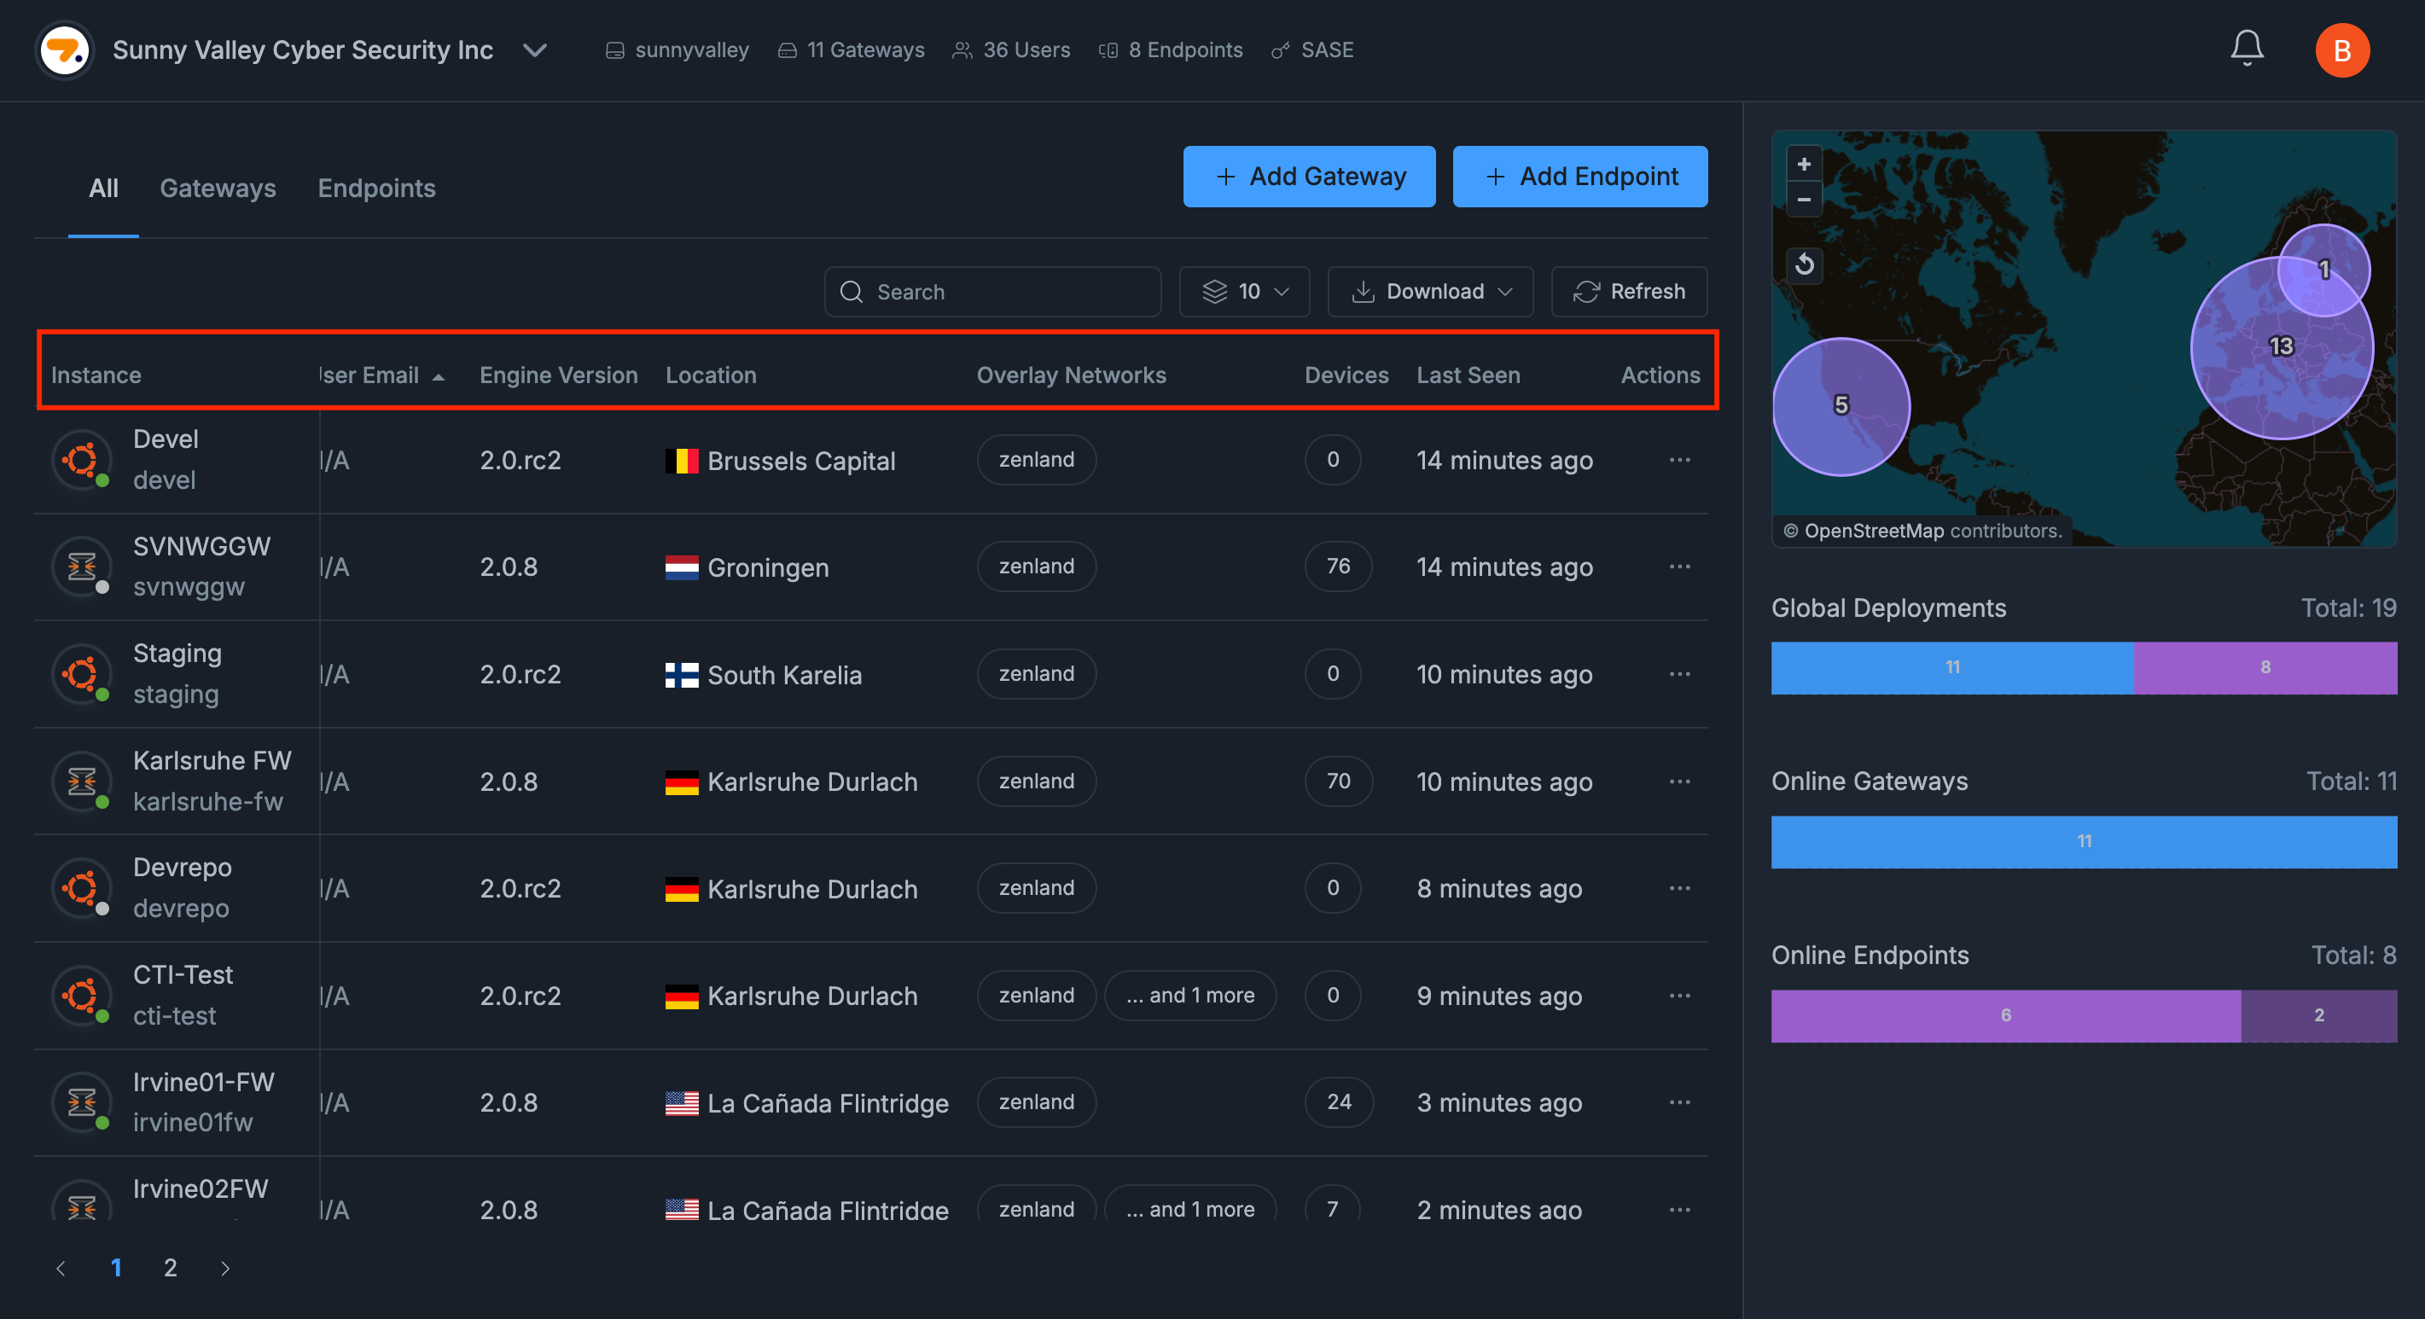Click the Sunny Valley company logo
This screenshot has height=1319, width=2425.
click(65, 49)
